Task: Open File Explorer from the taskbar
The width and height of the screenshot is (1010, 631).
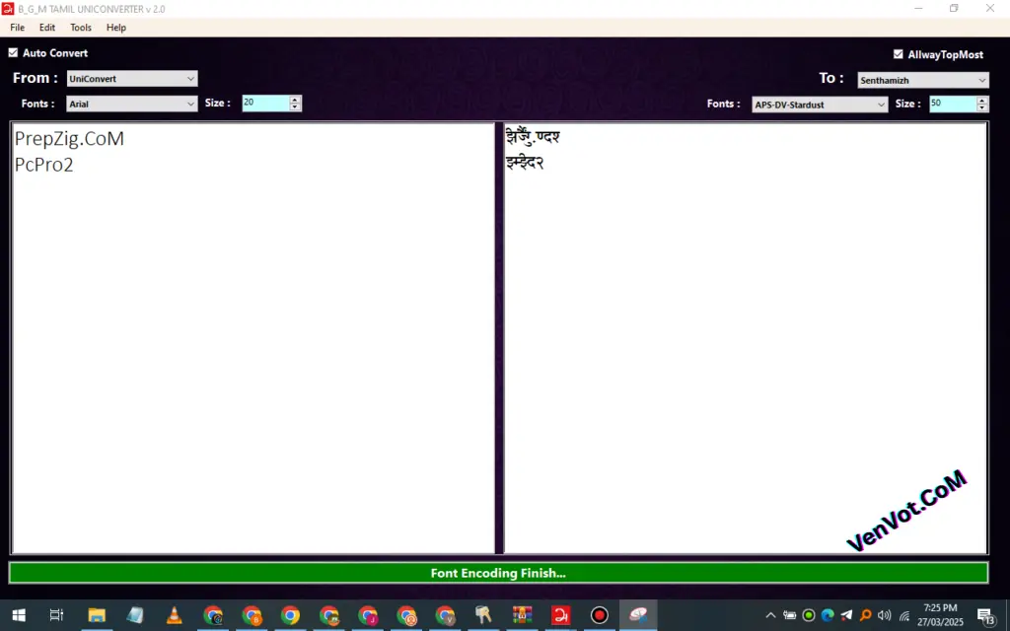Action: [x=97, y=615]
